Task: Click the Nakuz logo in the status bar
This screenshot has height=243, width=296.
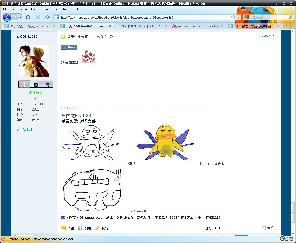Action: (x=287, y=238)
